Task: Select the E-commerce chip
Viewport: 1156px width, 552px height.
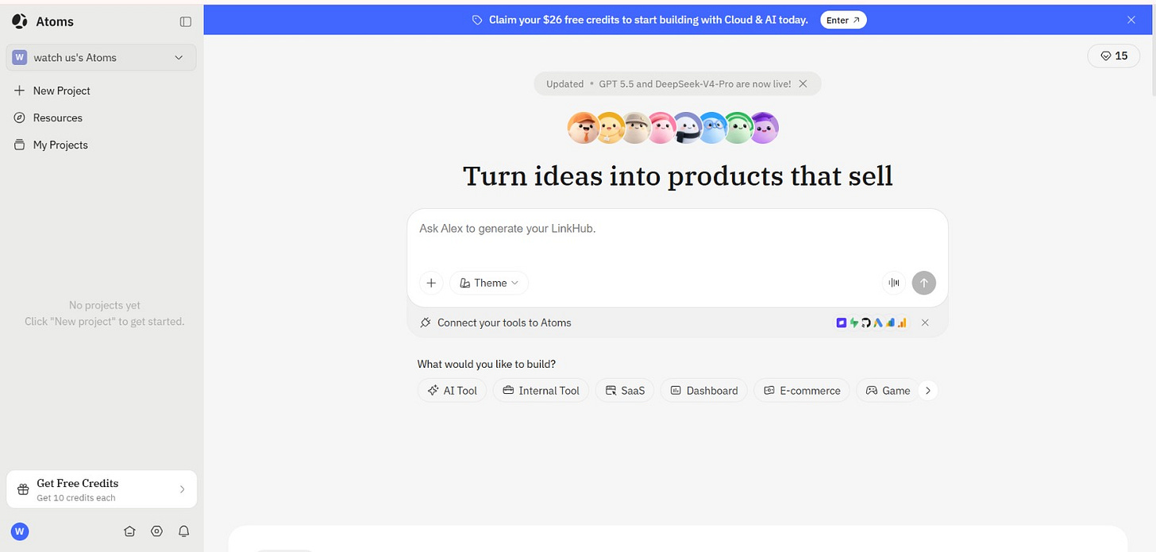Action: pyautogui.click(x=802, y=390)
